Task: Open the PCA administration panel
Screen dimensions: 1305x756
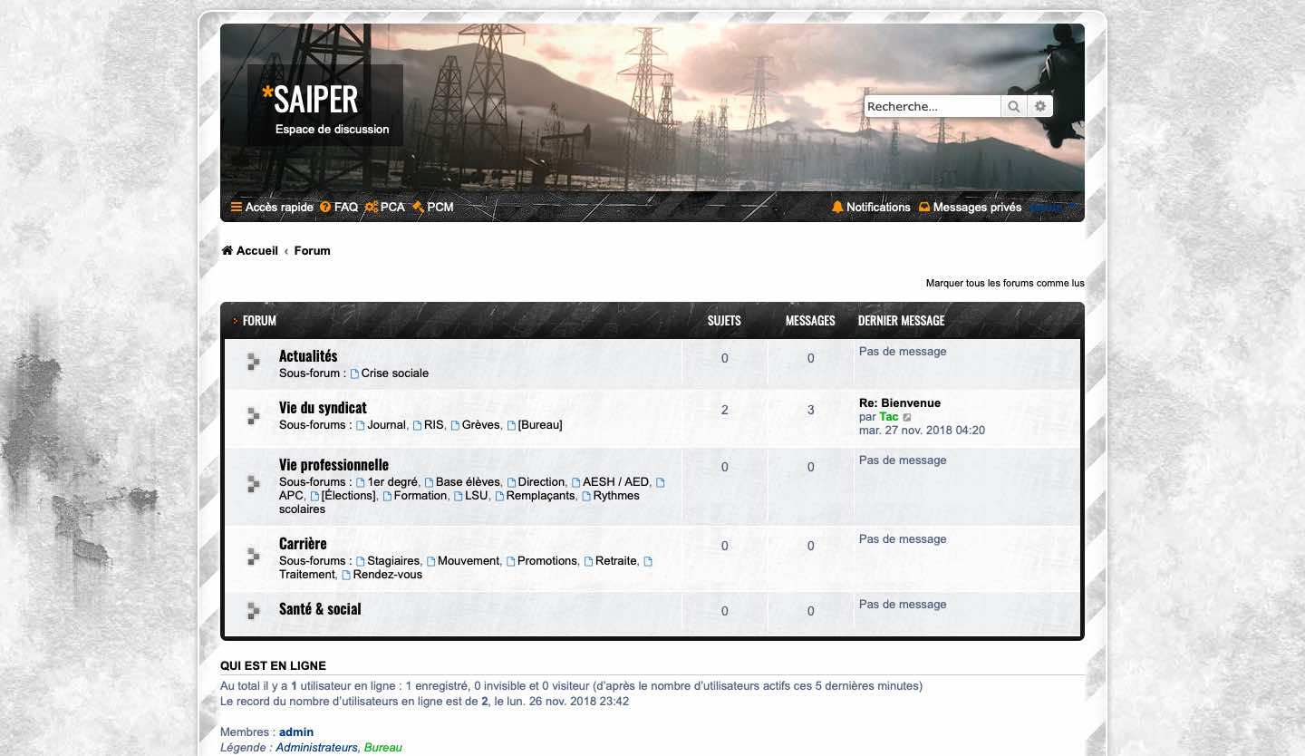Action: (385, 208)
